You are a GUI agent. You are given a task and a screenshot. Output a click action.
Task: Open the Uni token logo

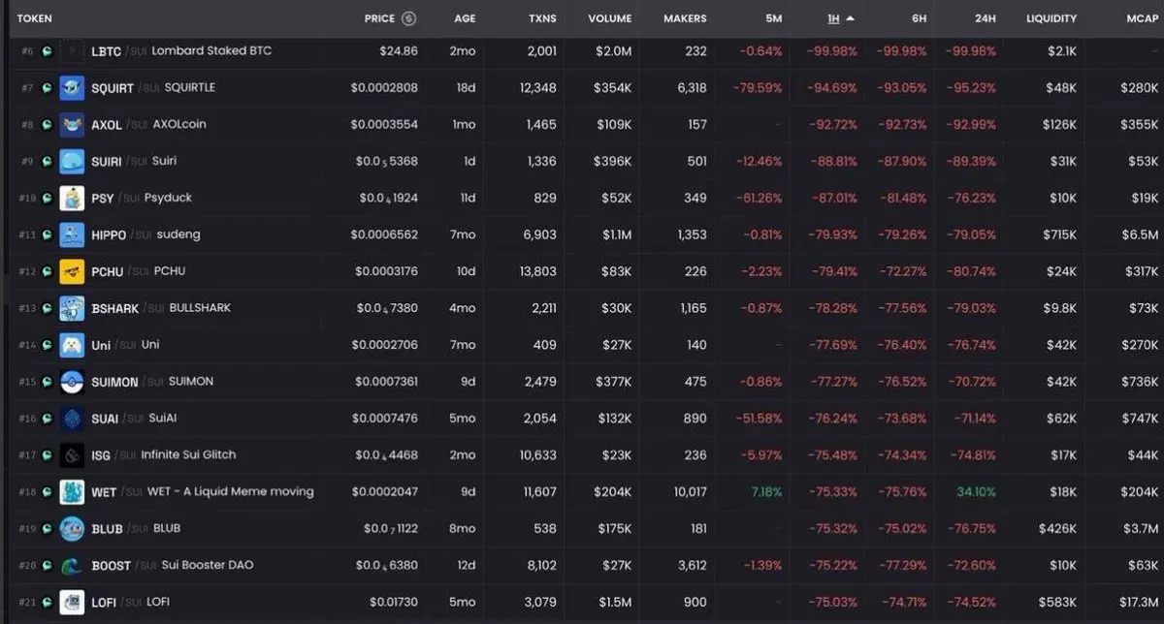click(x=72, y=345)
